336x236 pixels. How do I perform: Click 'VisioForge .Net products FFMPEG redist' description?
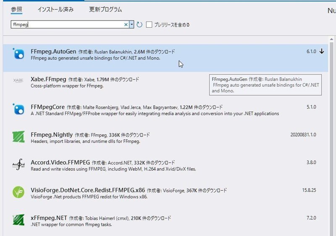pos(89,197)
